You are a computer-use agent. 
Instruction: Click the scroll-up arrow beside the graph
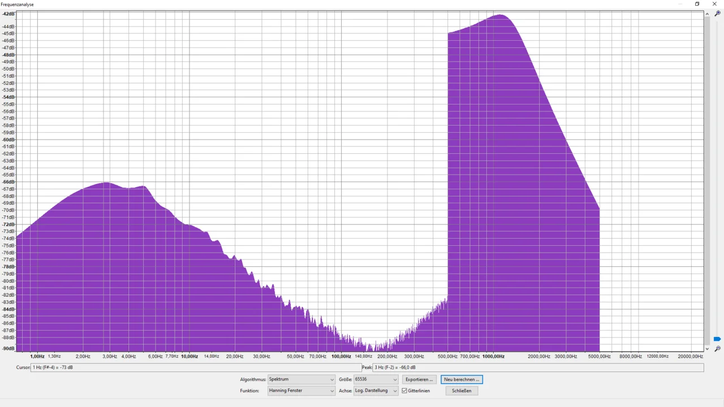[x=707, y=14]
